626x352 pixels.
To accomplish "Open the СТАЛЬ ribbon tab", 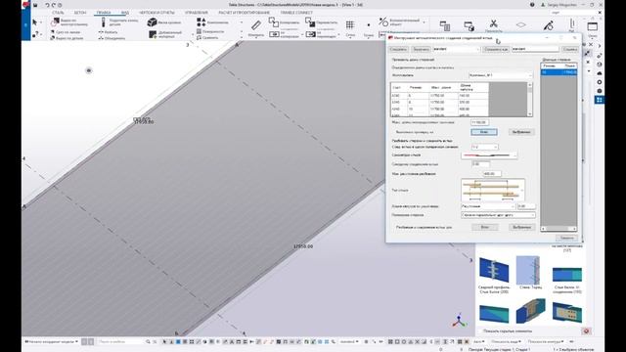I will pos(58,13).
